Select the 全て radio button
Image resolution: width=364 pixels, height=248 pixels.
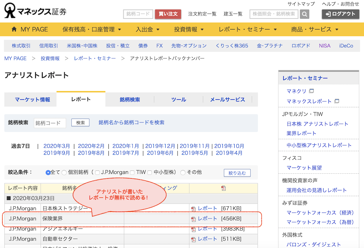[x=48, y=173]
